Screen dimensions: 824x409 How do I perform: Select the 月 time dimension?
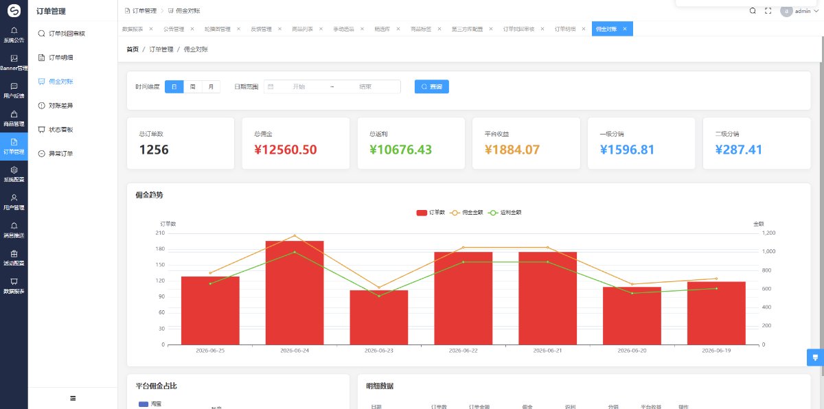coord(211,86)
